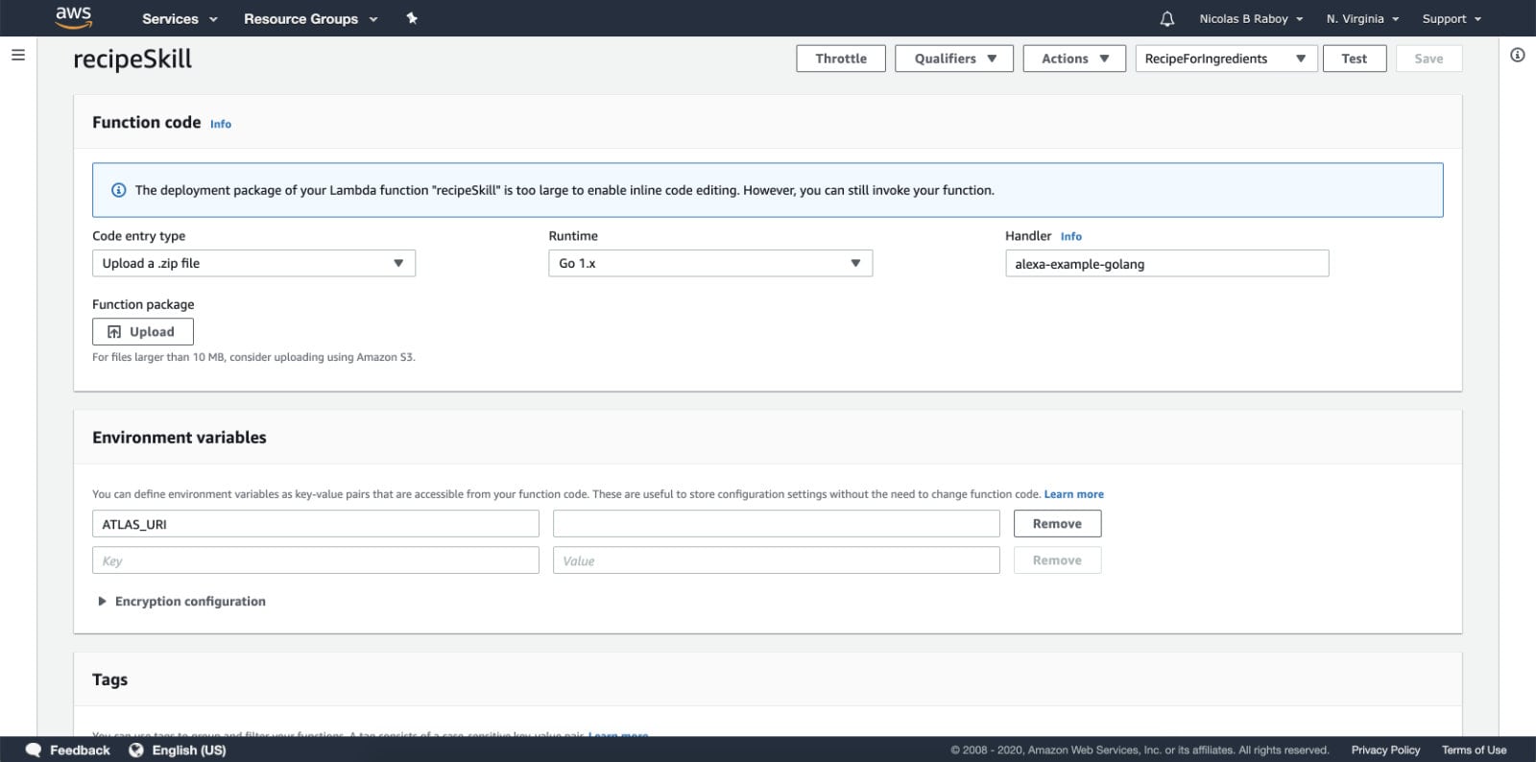This screenshot has width=1536, height=762.
Task: Open the hamburger side navigation menu
Action: click(x=17, y=55)
